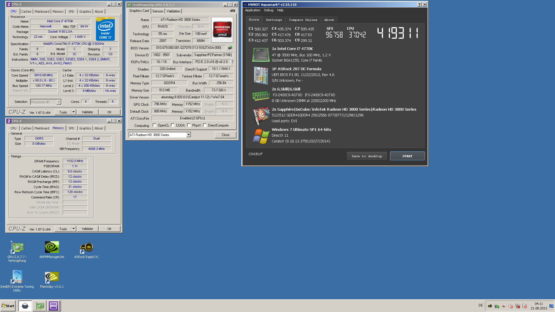Screen dimensions: 555x312
Task: Click the muted volume tray icon
Action: [x=511, y=306]
